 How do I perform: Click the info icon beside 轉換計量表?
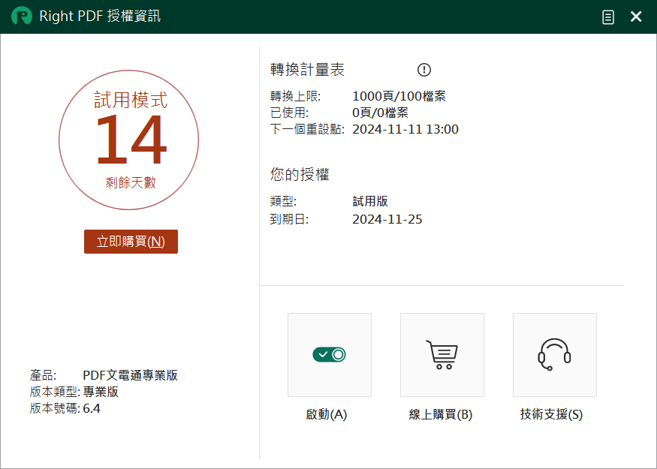(x=424, y=70)
